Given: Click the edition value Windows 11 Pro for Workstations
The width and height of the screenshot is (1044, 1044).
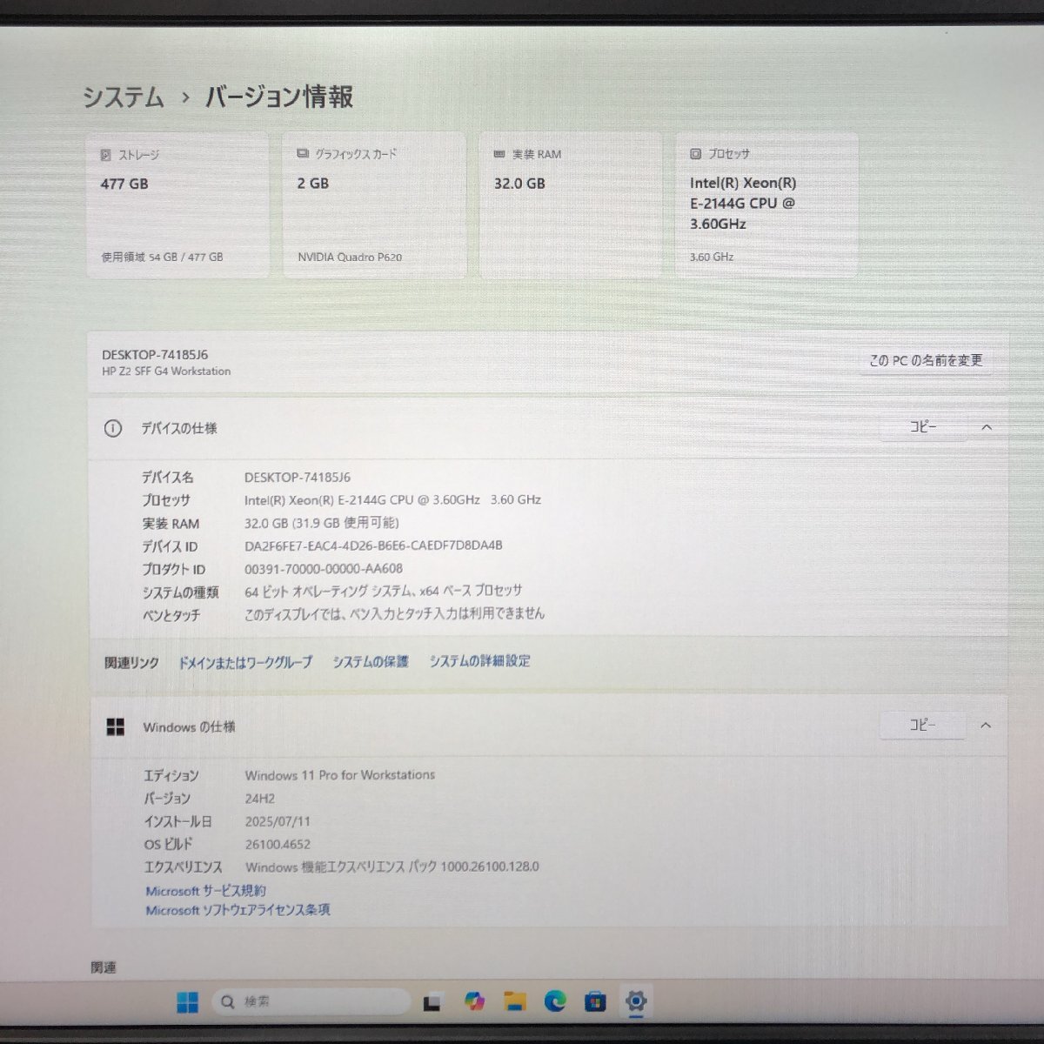Looking at the screenshot, I should click(x=340, y=775).
